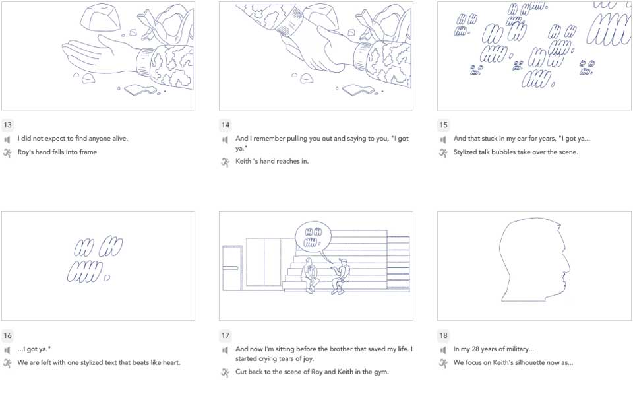Open the frame 17 gym scene thumbnail
Image resolution: width=633 pixels, height=406 pixels.
[316, 266]
